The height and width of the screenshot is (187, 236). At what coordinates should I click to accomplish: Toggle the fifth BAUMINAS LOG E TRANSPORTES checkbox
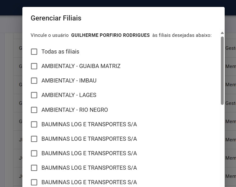click(34, 182)
